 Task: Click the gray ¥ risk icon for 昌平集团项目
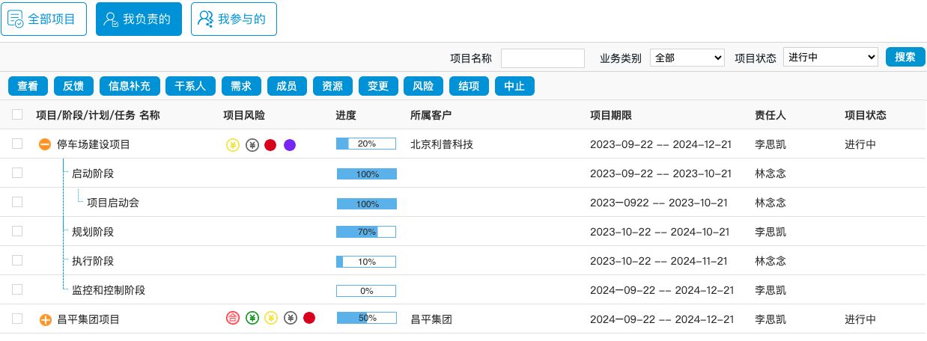pyautogui.click(x=291, y=319)
